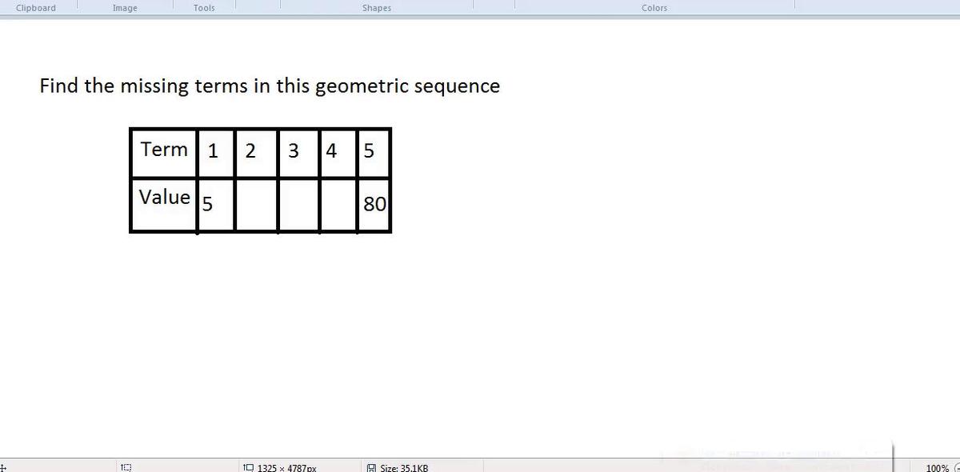Click the selection size icon in status bar
Viewport: 960px width, 472px height.
coord(126,467)
